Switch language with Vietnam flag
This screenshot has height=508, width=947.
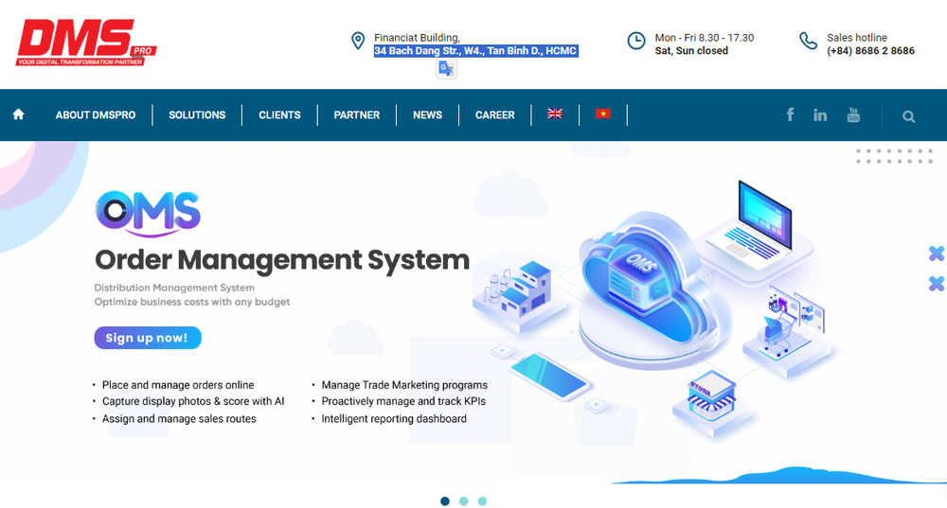point(602,114)
